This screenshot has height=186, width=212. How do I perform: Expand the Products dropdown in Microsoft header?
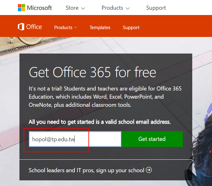pos(116,8)
